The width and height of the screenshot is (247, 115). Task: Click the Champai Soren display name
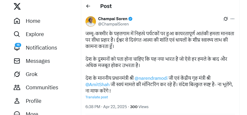point(113,19)
